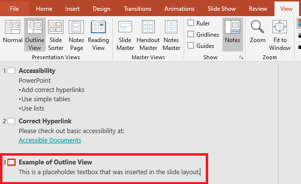Open the Handout Master view

148,35
